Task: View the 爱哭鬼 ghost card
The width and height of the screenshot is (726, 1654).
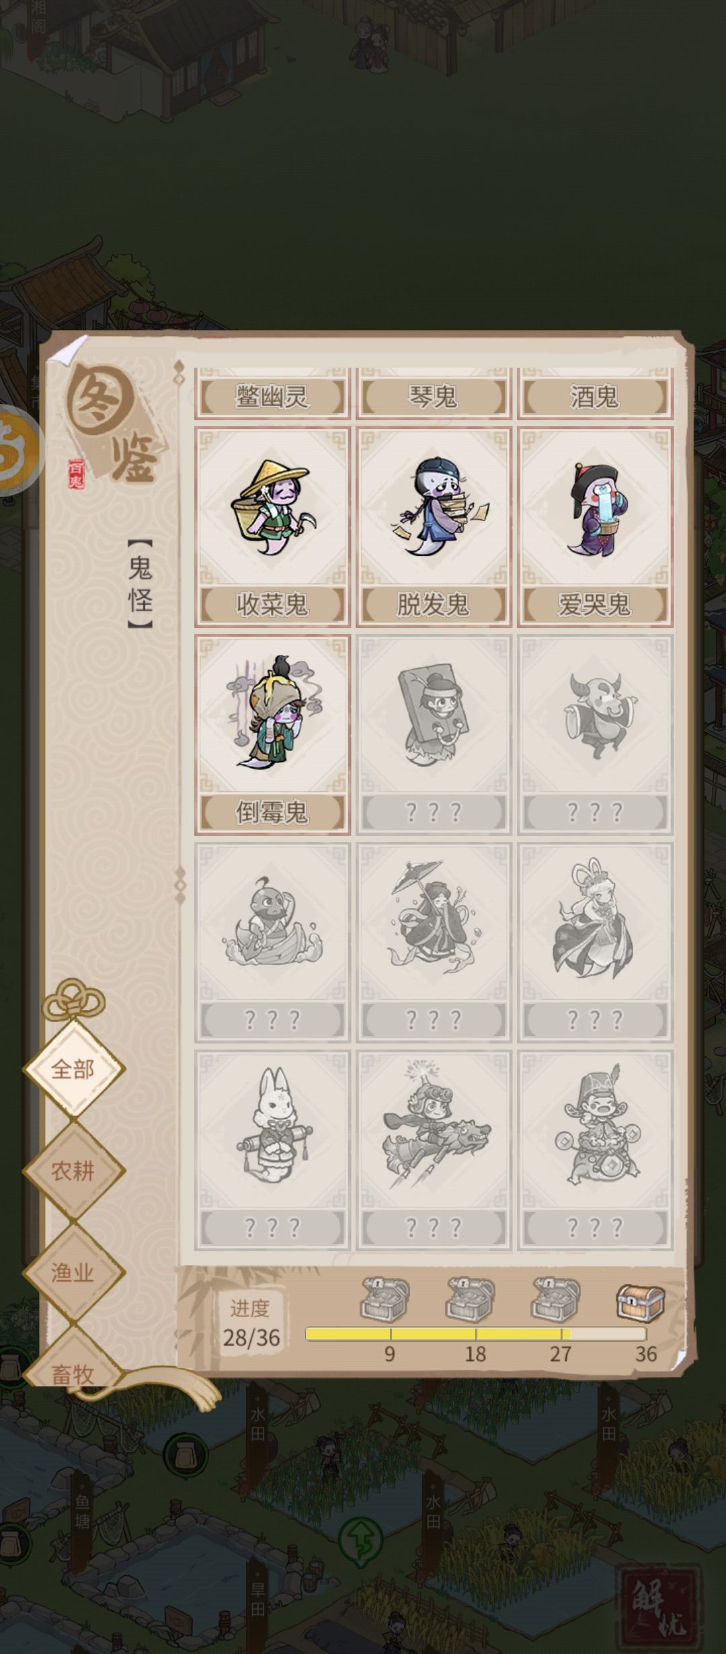Action: pyautogui.click(x=595, y=526)
